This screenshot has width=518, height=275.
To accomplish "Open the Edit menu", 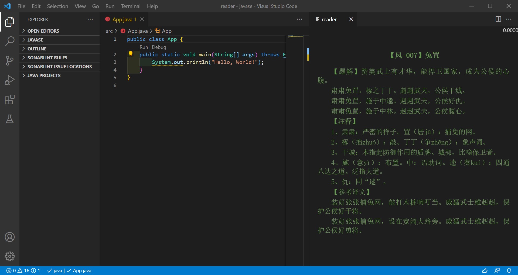I will pos(36,6).
